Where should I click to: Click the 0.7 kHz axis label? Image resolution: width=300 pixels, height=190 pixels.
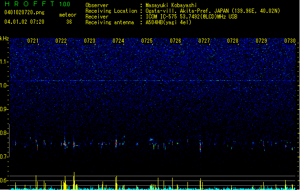pyautogui.click(x=4, y=157)
